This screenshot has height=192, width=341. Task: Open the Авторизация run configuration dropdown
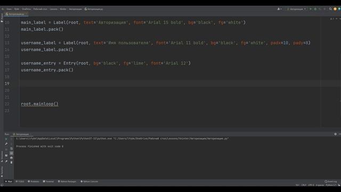[x=296, y=9]
